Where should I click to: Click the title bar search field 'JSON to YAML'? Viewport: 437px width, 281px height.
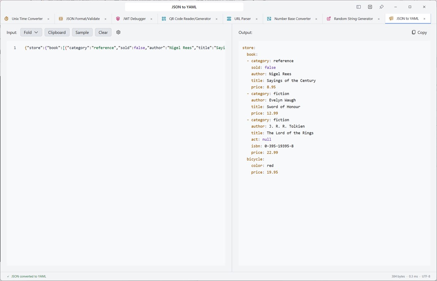184,7
